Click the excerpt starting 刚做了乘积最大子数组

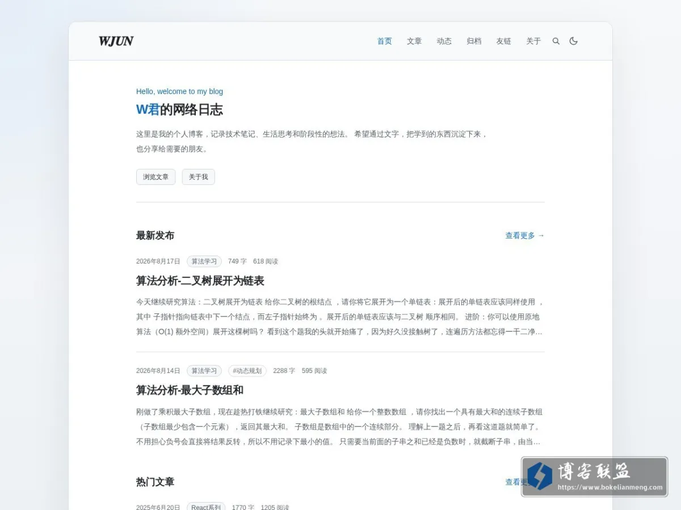click(x=340, y=427)
